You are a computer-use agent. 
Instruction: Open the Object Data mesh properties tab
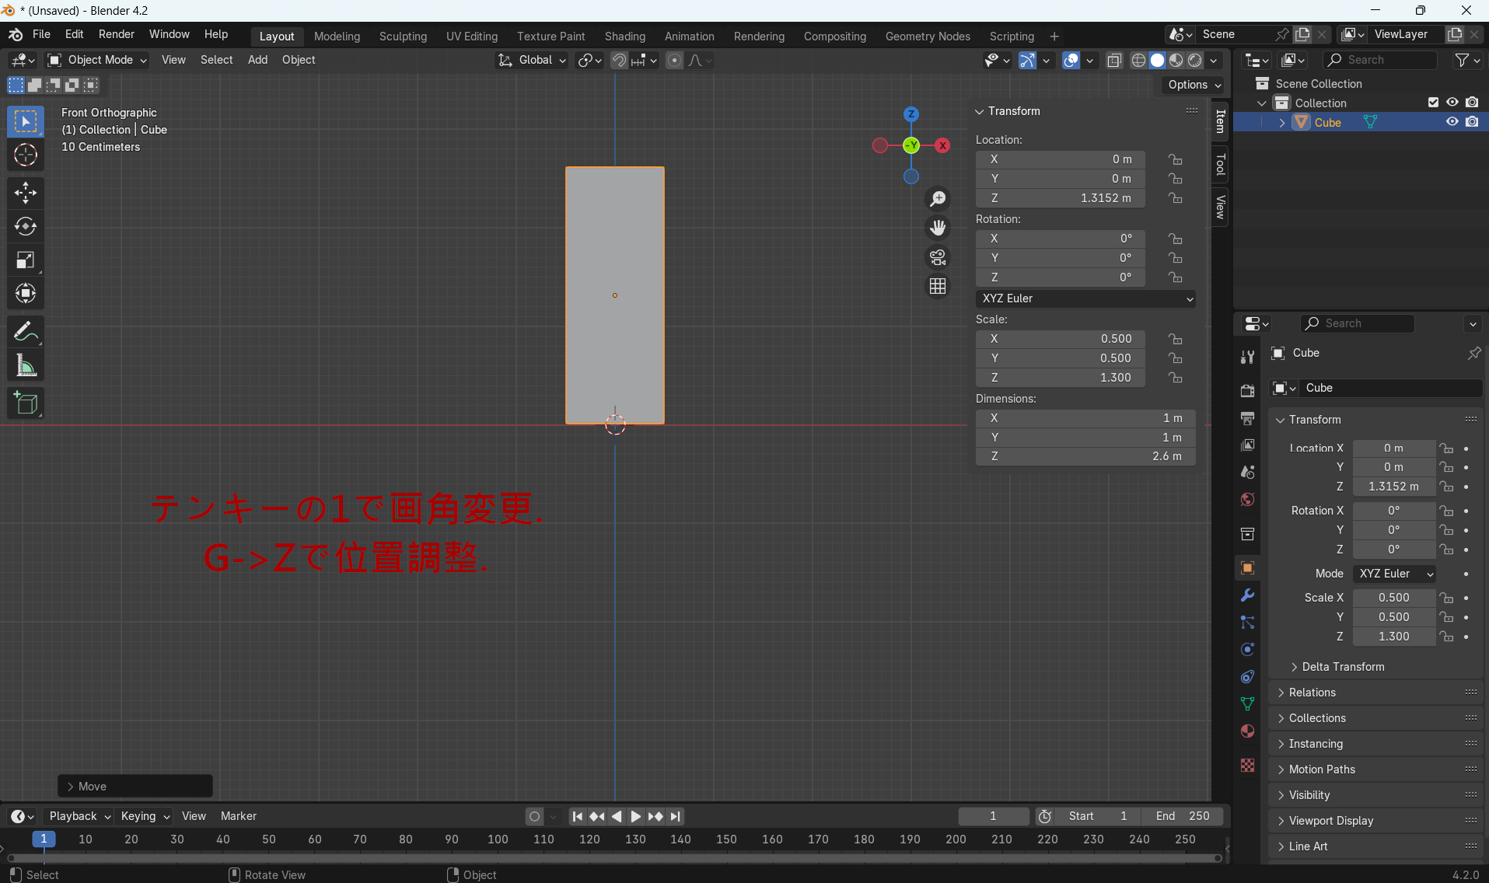pyautogui.click(x=1248, y=704)
